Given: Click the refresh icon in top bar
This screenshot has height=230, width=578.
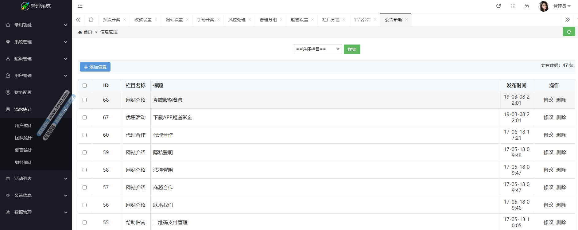Looking at the screenshot, I should click(498, 6).
